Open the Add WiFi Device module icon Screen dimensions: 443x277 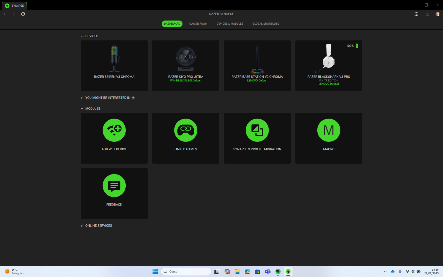coord(114,130)
